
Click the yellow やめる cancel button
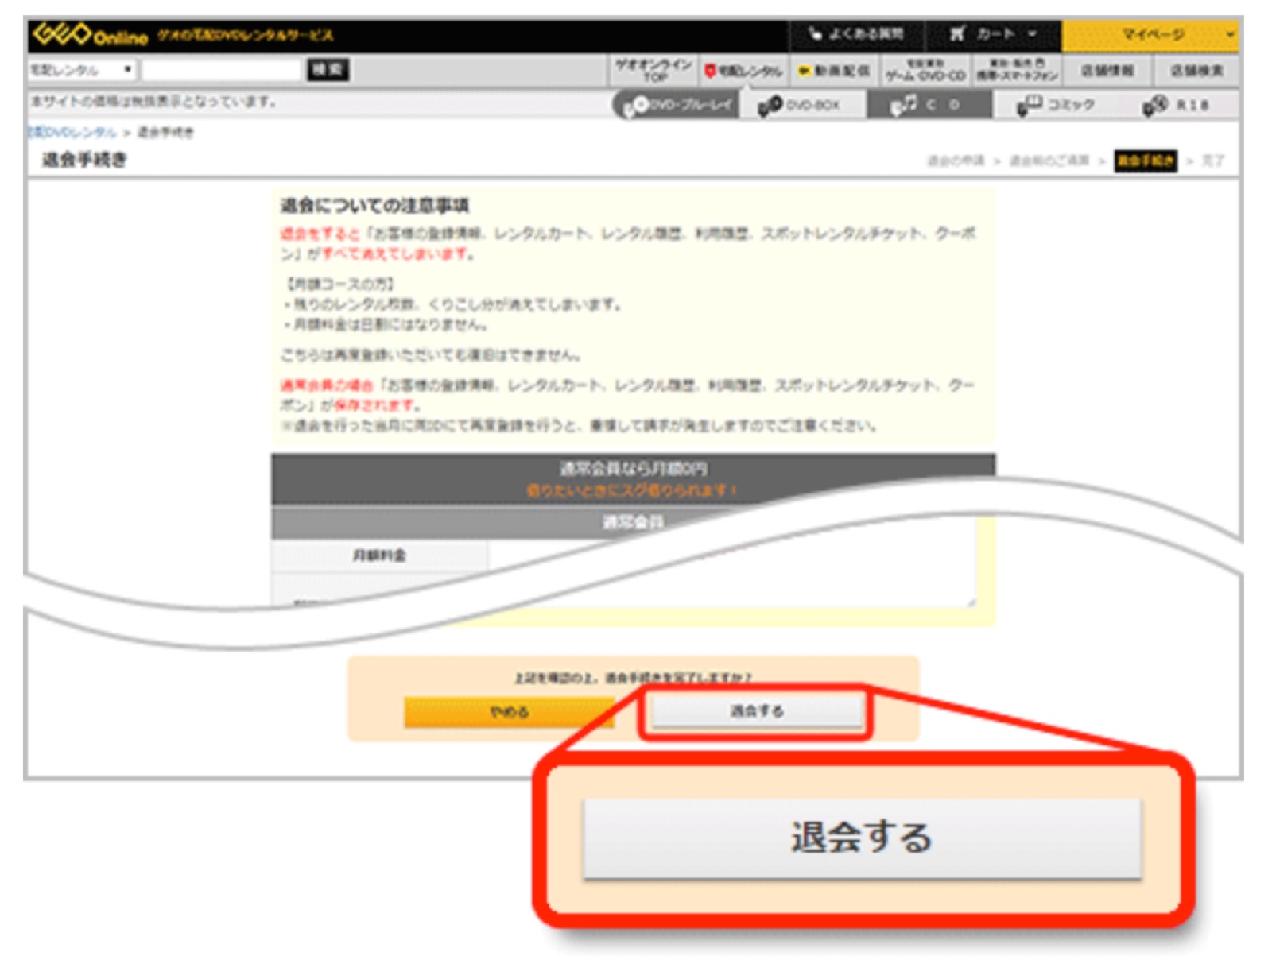(509, 712)
